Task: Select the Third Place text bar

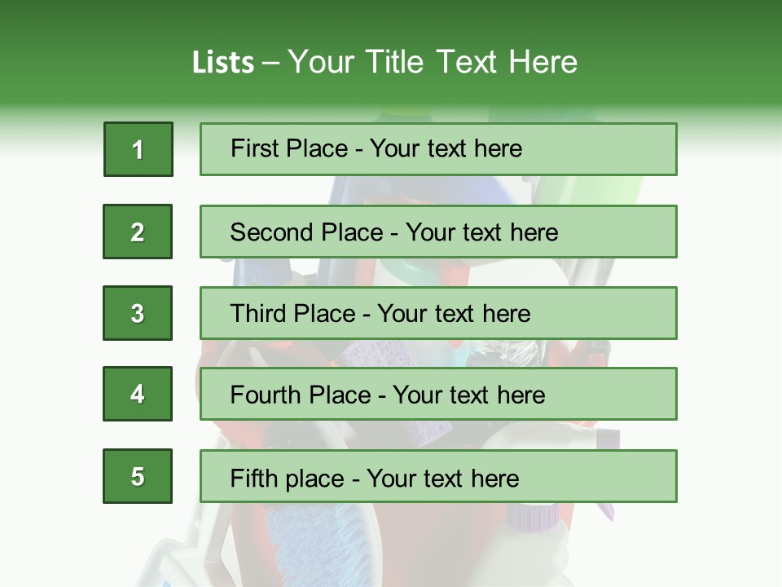Action: 438,313
